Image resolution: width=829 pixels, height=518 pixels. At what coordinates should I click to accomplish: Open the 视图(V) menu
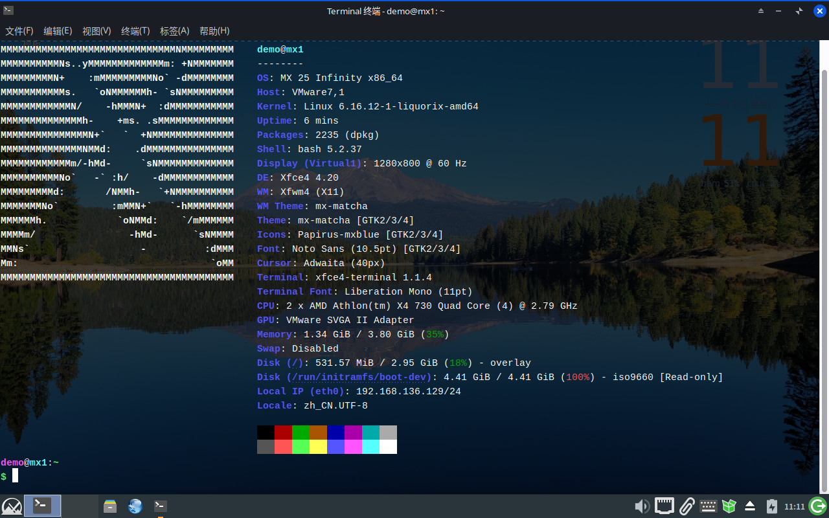click(x=97, y=31)
